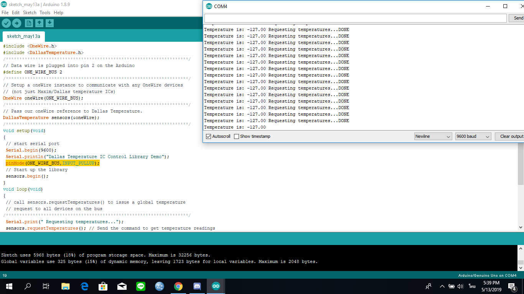Open the Sketch menu
Viewport: 524px width, 294px height.
[x=30, y=13]
